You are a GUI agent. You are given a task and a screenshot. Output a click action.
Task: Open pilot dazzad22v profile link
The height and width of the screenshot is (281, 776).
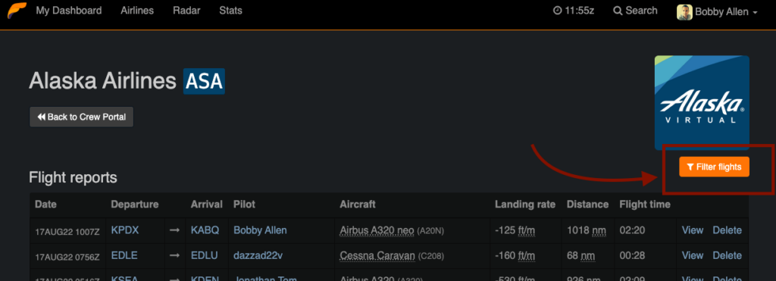(258, 255)
